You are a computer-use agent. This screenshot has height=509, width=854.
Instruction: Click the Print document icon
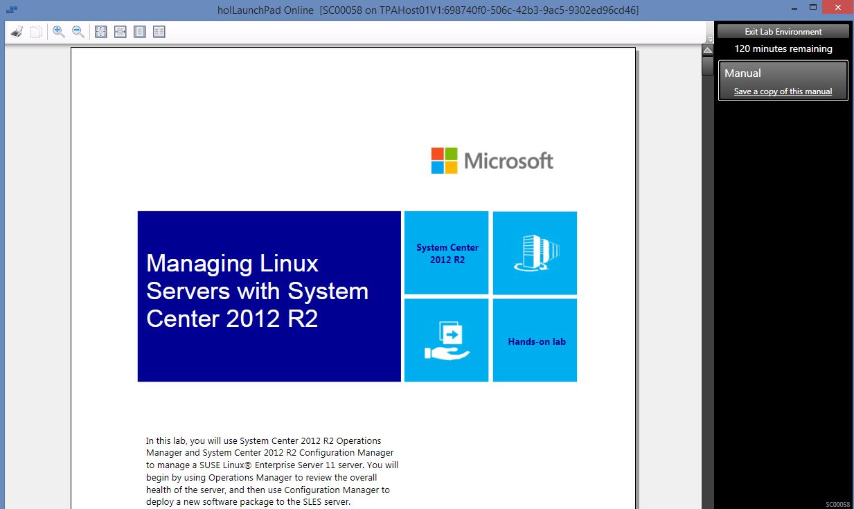[18, 32]
